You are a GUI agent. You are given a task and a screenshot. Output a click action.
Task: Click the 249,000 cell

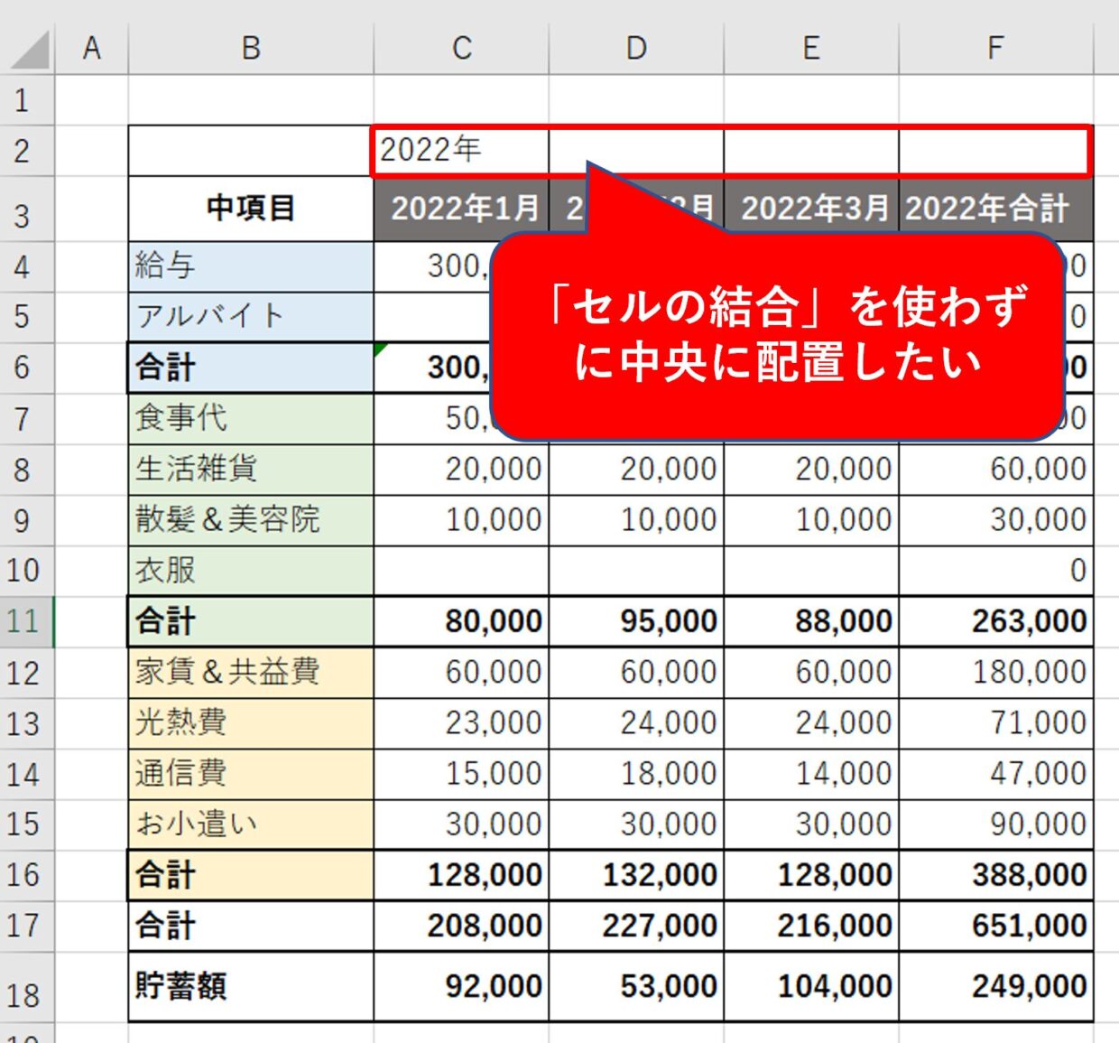pyautogui.click(x=995, y=986)
